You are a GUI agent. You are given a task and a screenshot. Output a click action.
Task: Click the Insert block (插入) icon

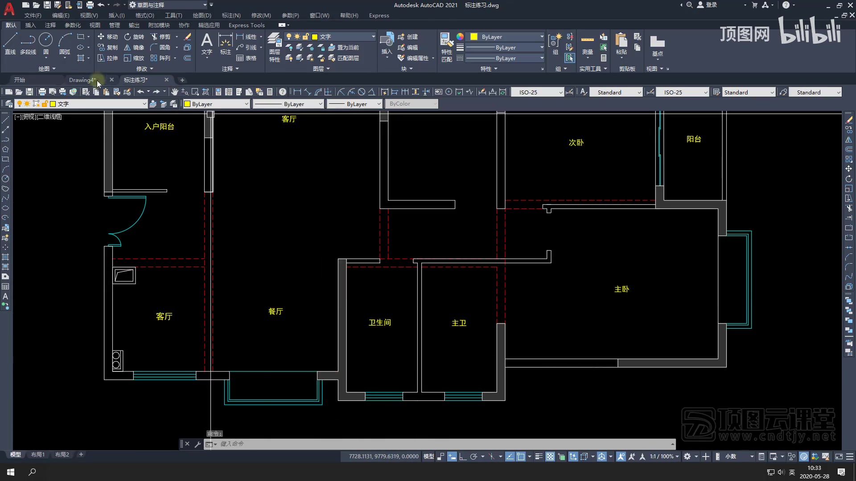(x=387, y=44)
